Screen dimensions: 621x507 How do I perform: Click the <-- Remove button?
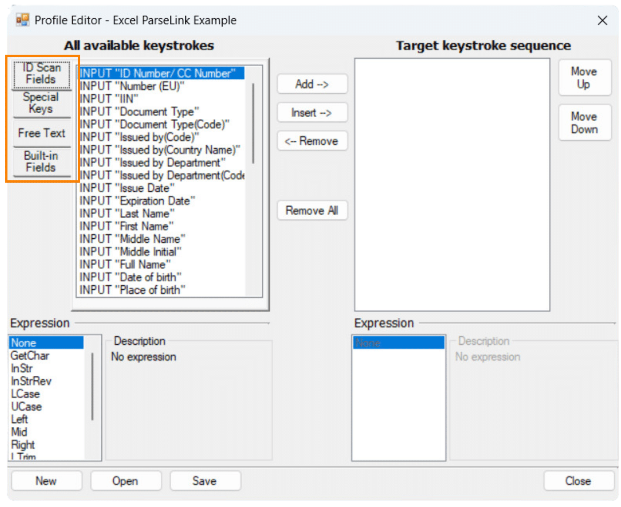click(x=312, y=141)
